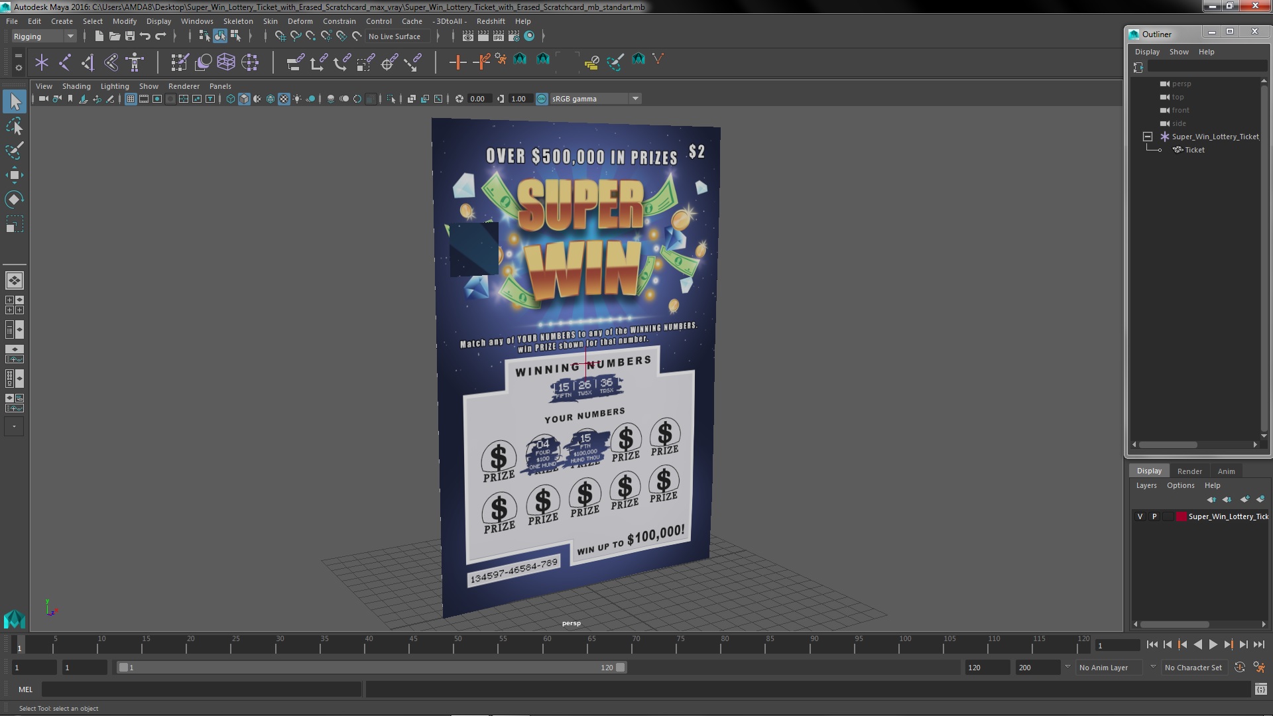Click the gamma value field 1.00
This screenshot has height=716, width=1273.
pos(519,99)
